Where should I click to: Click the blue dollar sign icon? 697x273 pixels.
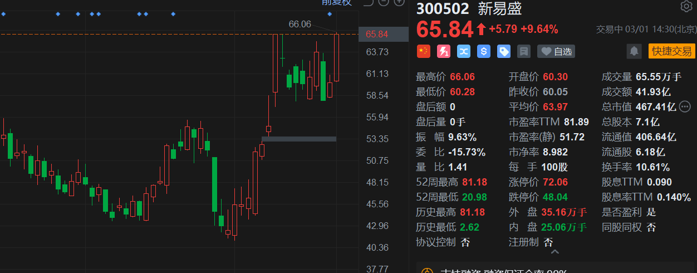(484, 51)
